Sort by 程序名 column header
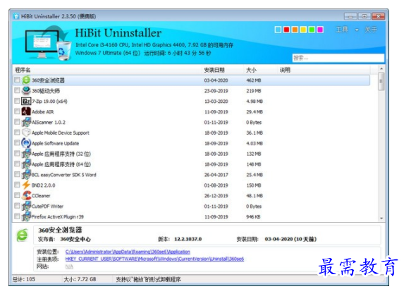This screenshot has height=289, width=404. (23, 70)
